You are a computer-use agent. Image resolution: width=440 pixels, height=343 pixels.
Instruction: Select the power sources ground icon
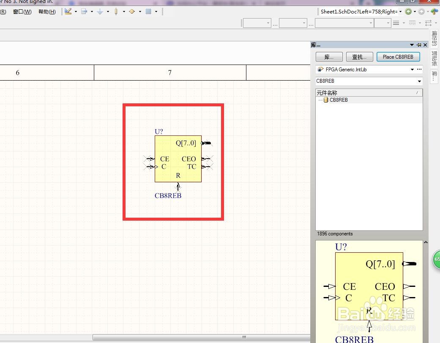pos(100,11)
